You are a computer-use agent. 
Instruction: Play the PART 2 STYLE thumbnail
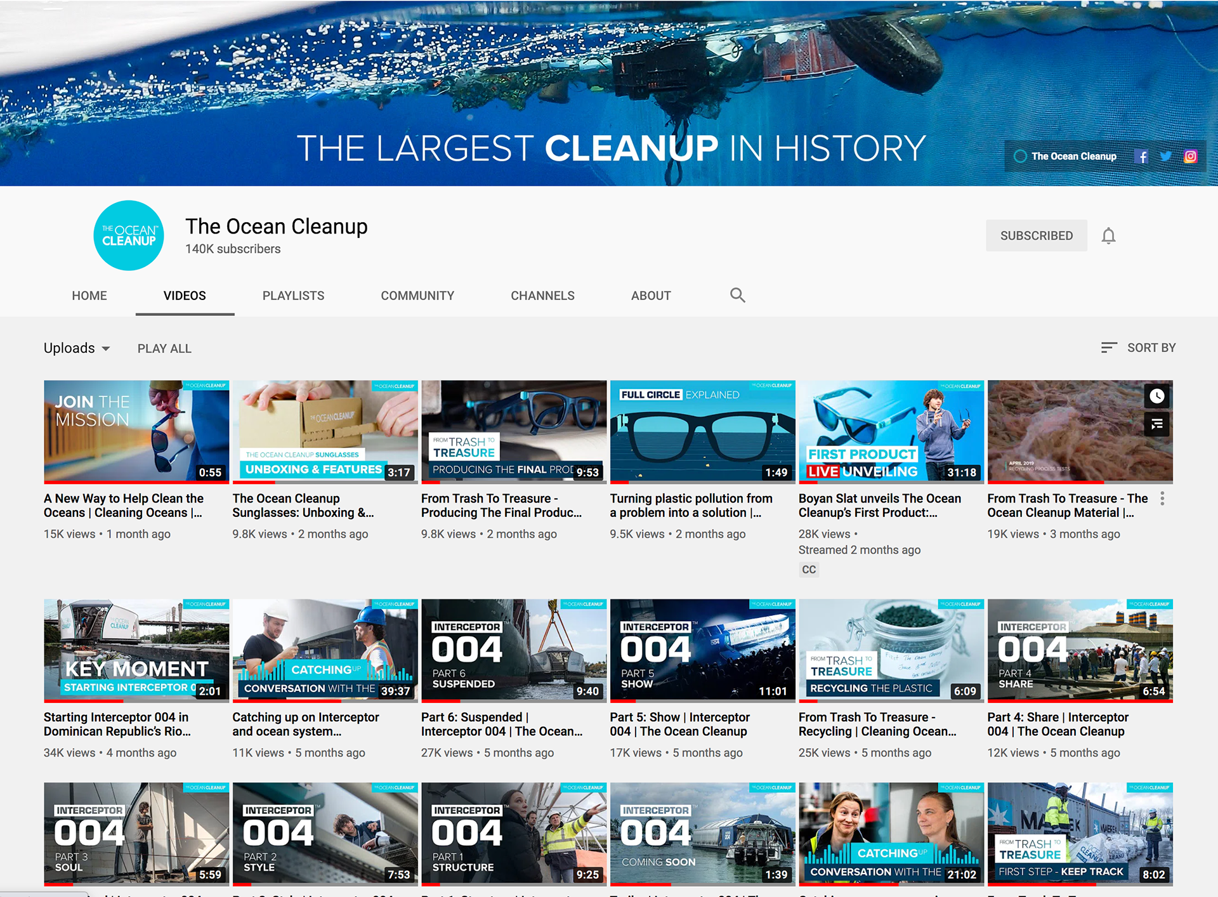coord(325,834)
